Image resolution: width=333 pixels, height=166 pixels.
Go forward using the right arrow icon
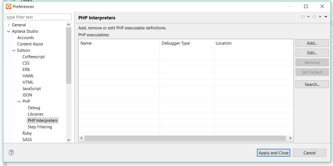(314, 17)
